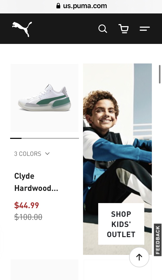Expand the 3 Colors dropdown chevron
The width and height of the screenshot is (162, 280).
(x=47, y=154)
